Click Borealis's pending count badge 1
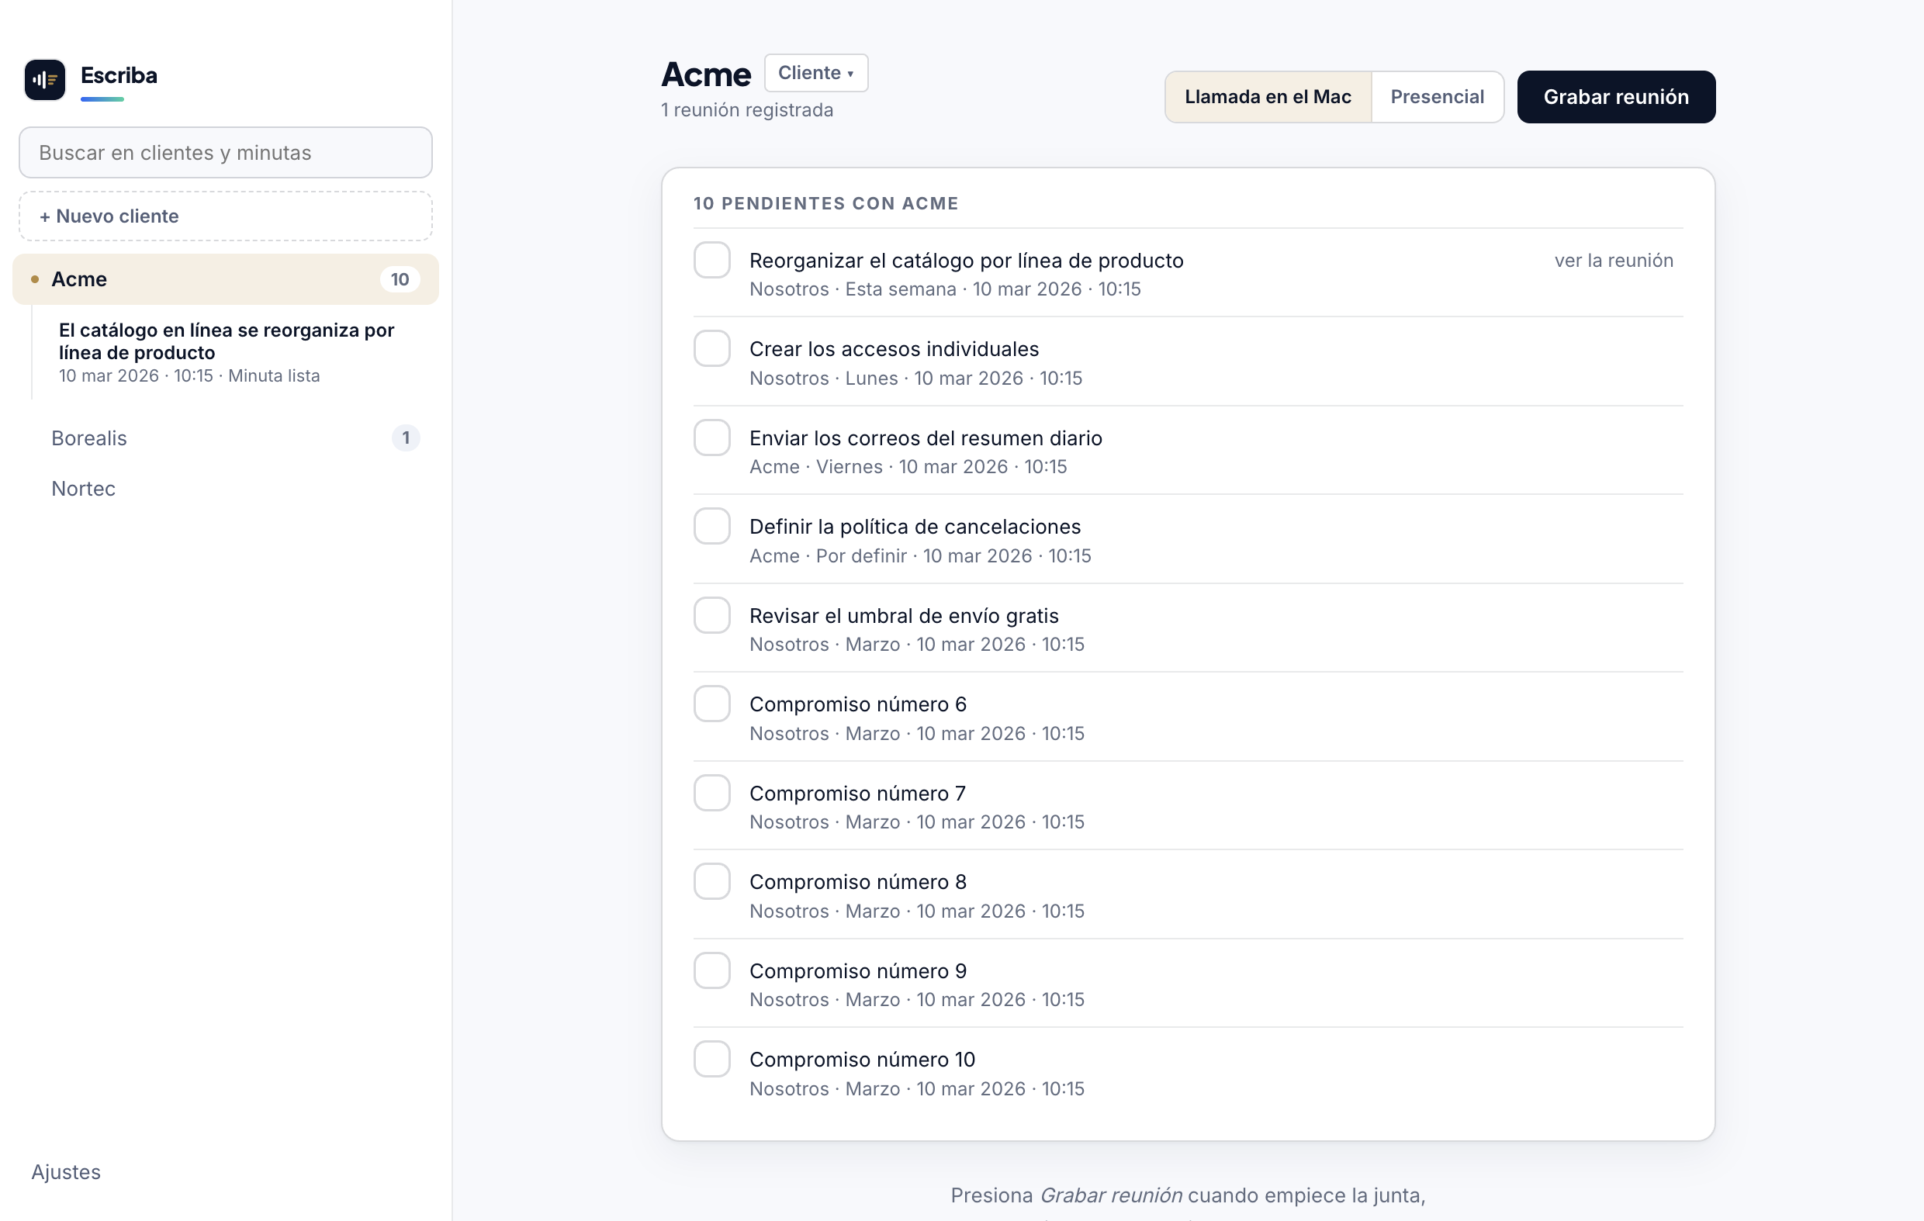 tap(406, 438)
